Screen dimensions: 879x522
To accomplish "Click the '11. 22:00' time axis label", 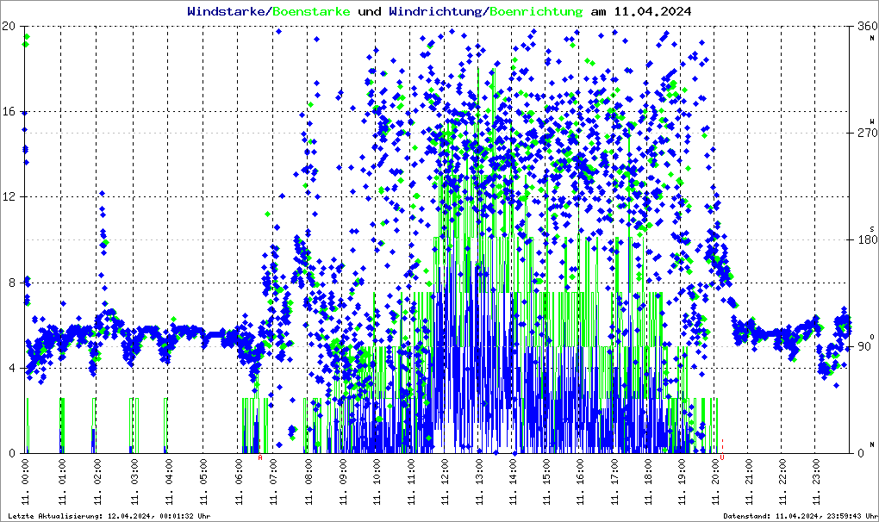I will click(782, 482).
